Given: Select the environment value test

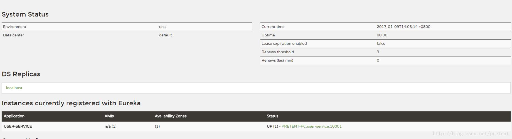Looking at the screenshot, I should click(162, 27).
